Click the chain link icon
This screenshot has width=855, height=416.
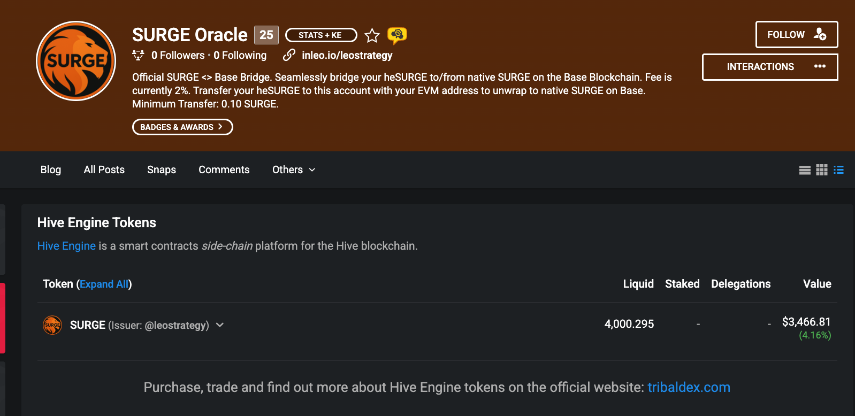tap(289, 55)
